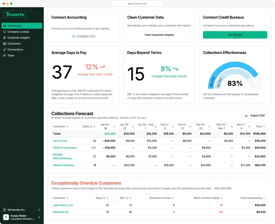Image resolution: width=275 pixels, height=224 pixels.
Task: Sort by Feb 16 – 22 column
Action: click(209, 126)
